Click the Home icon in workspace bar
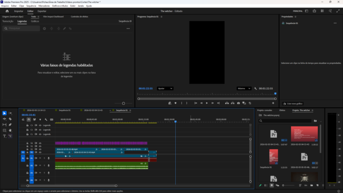 point(7,10)
